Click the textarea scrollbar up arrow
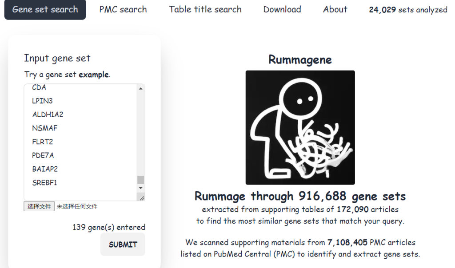Viewport: 455px width, 268px height. point(141,89)
